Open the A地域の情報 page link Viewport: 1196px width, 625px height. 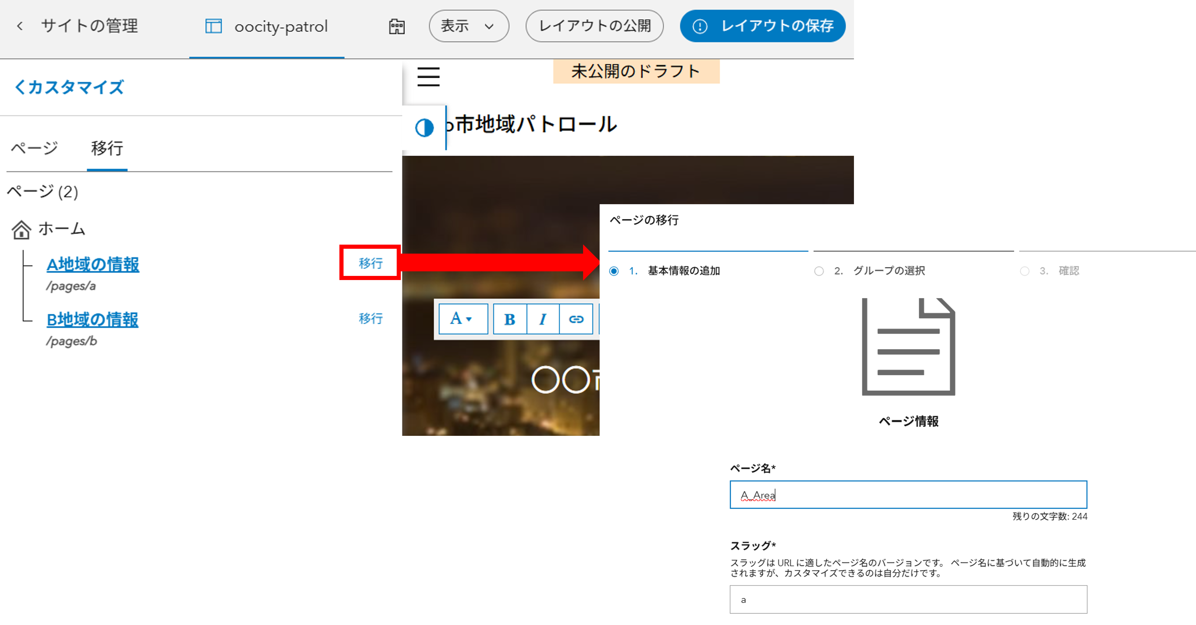pyautogui.click(x=93, y=264)
